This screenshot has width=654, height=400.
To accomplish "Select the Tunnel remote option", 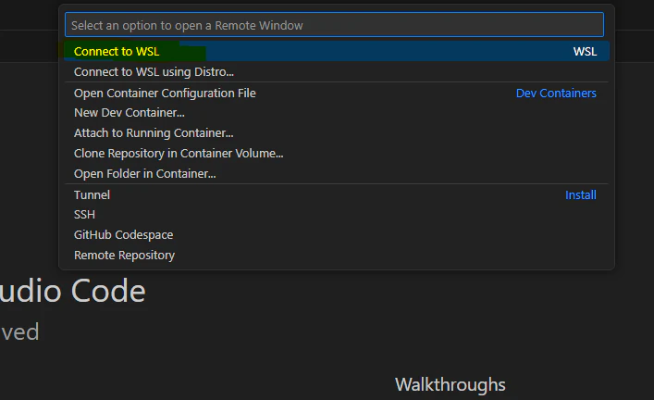I will [x=337, y=195].
